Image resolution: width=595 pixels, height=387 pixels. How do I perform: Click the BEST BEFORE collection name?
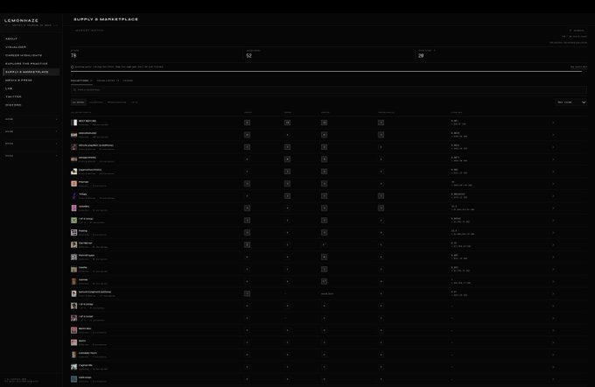87,121
